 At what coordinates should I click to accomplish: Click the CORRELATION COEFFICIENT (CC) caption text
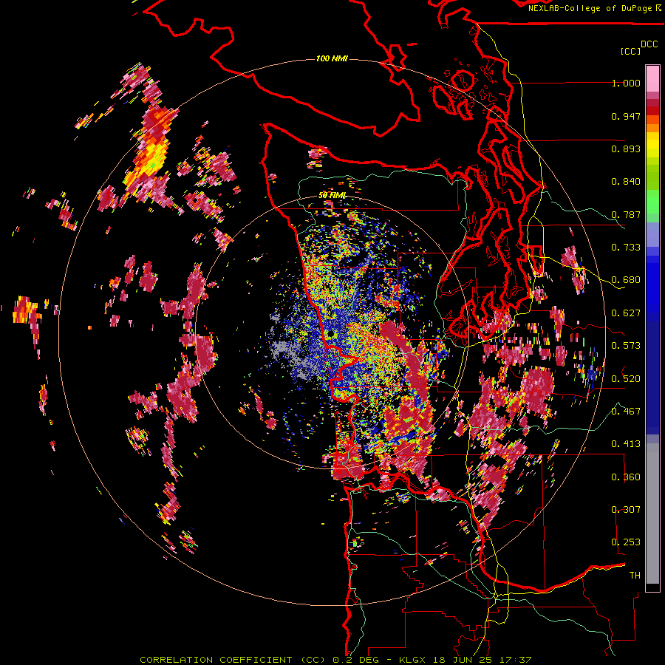pos(233,660)
